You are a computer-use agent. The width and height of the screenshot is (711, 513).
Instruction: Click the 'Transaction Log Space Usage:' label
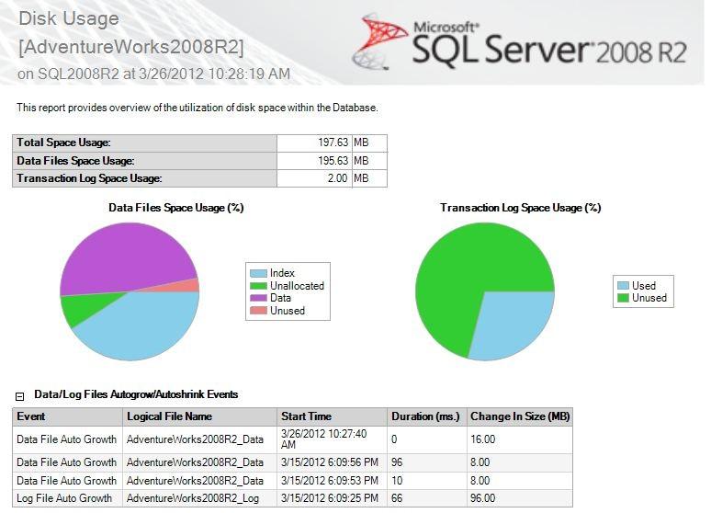pyautogui.click(x=89, y=178)
